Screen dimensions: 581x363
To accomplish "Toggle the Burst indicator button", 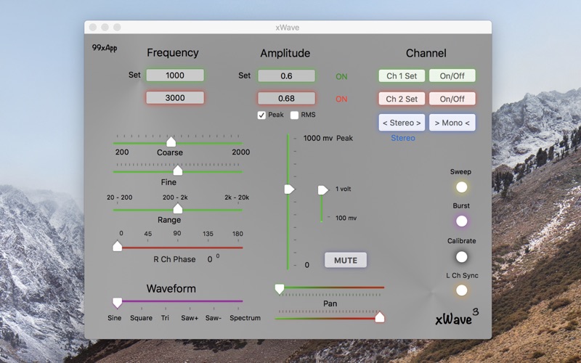I will (x=461, y=221).
